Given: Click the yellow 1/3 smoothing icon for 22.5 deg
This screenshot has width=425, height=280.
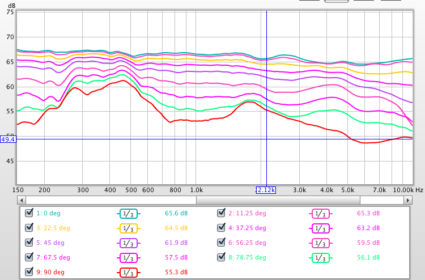Looking at the screenshot, I should [x=128, y=228].
